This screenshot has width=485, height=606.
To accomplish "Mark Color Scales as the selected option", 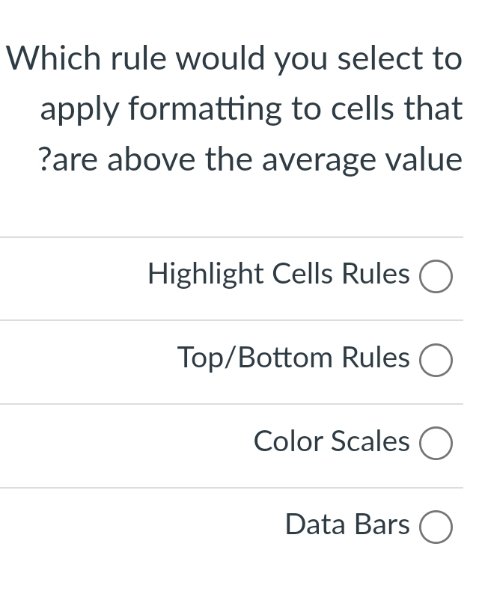I will (436, 443).
